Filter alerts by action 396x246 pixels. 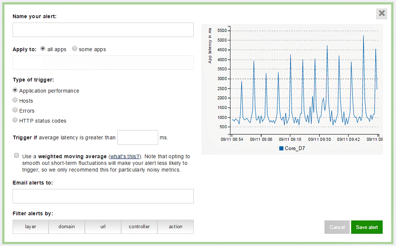click(x=176, y=227)
